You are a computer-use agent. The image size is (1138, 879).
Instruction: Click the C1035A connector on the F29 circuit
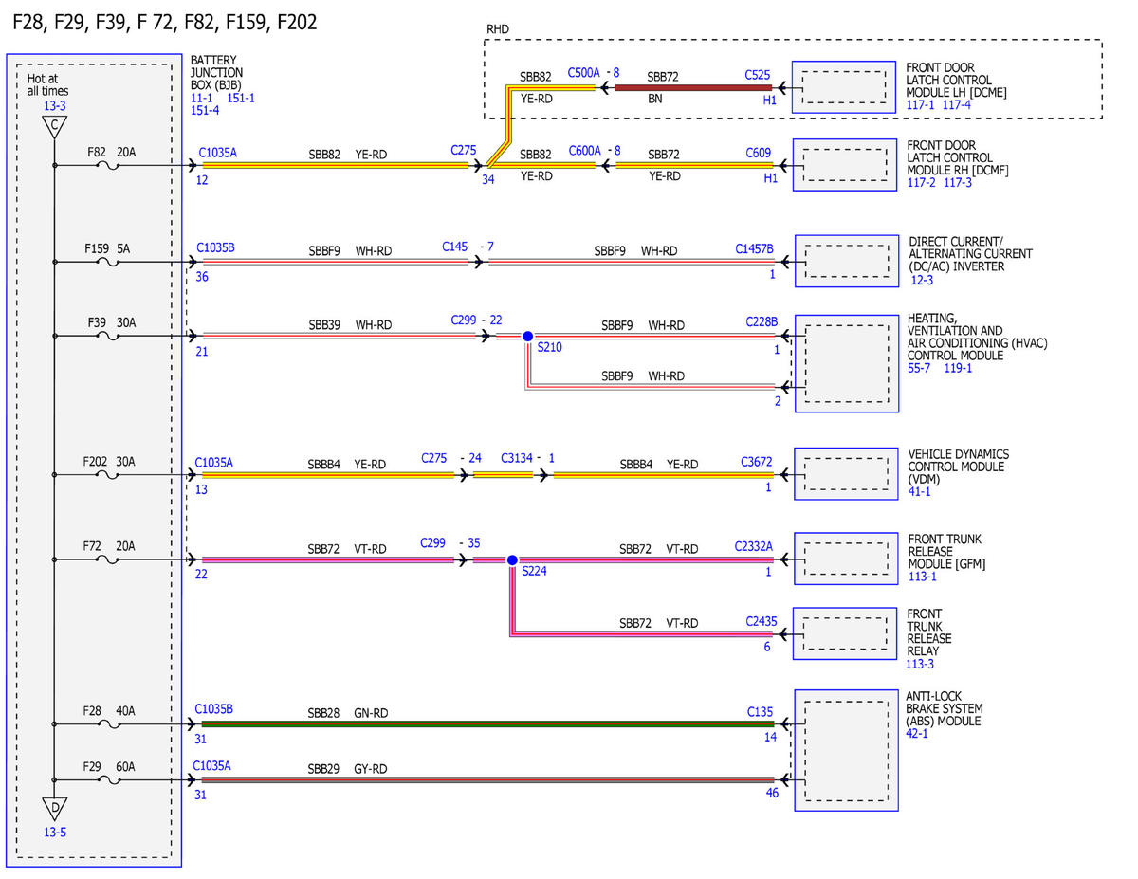(x=212, y=765)
